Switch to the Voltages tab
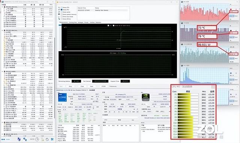Viewport: 240px width, 143px height. click(x=81, y=22)
